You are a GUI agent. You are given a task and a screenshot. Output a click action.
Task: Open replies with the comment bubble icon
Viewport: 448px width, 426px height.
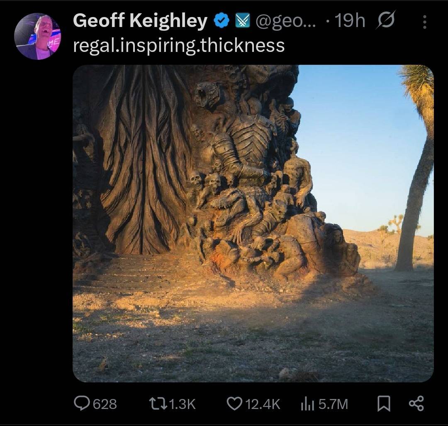pyautogui.click(x=82, y=404)
